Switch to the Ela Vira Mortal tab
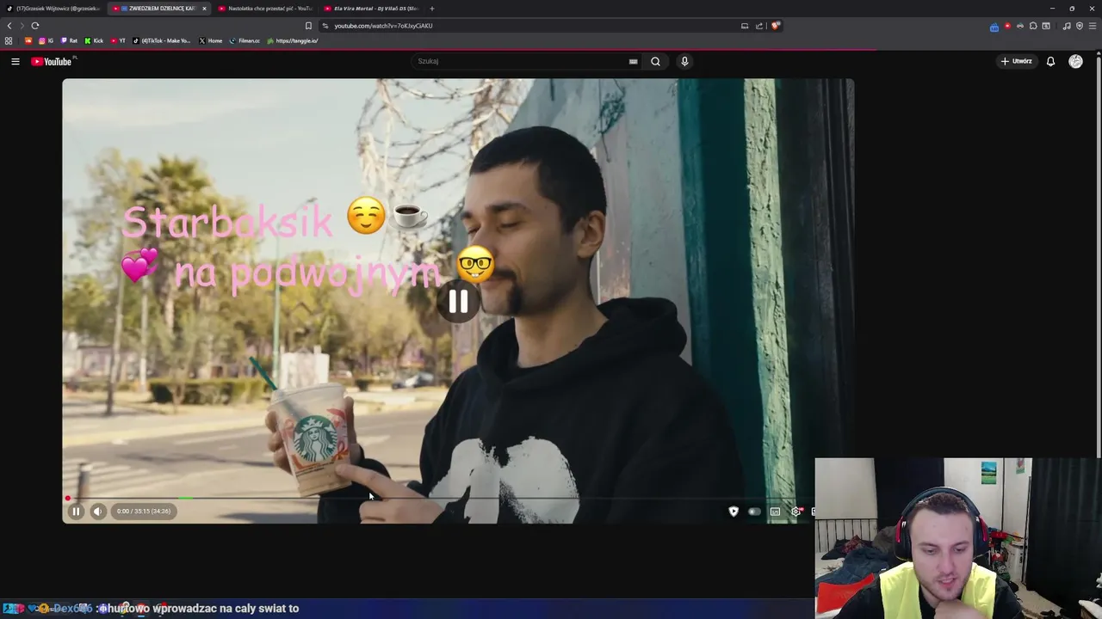This screenshot has width=1102, height=619. point(371,9)
